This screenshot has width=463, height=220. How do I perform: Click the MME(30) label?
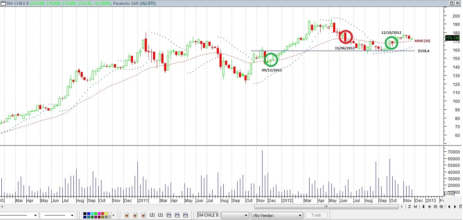(x=422, y=41)
